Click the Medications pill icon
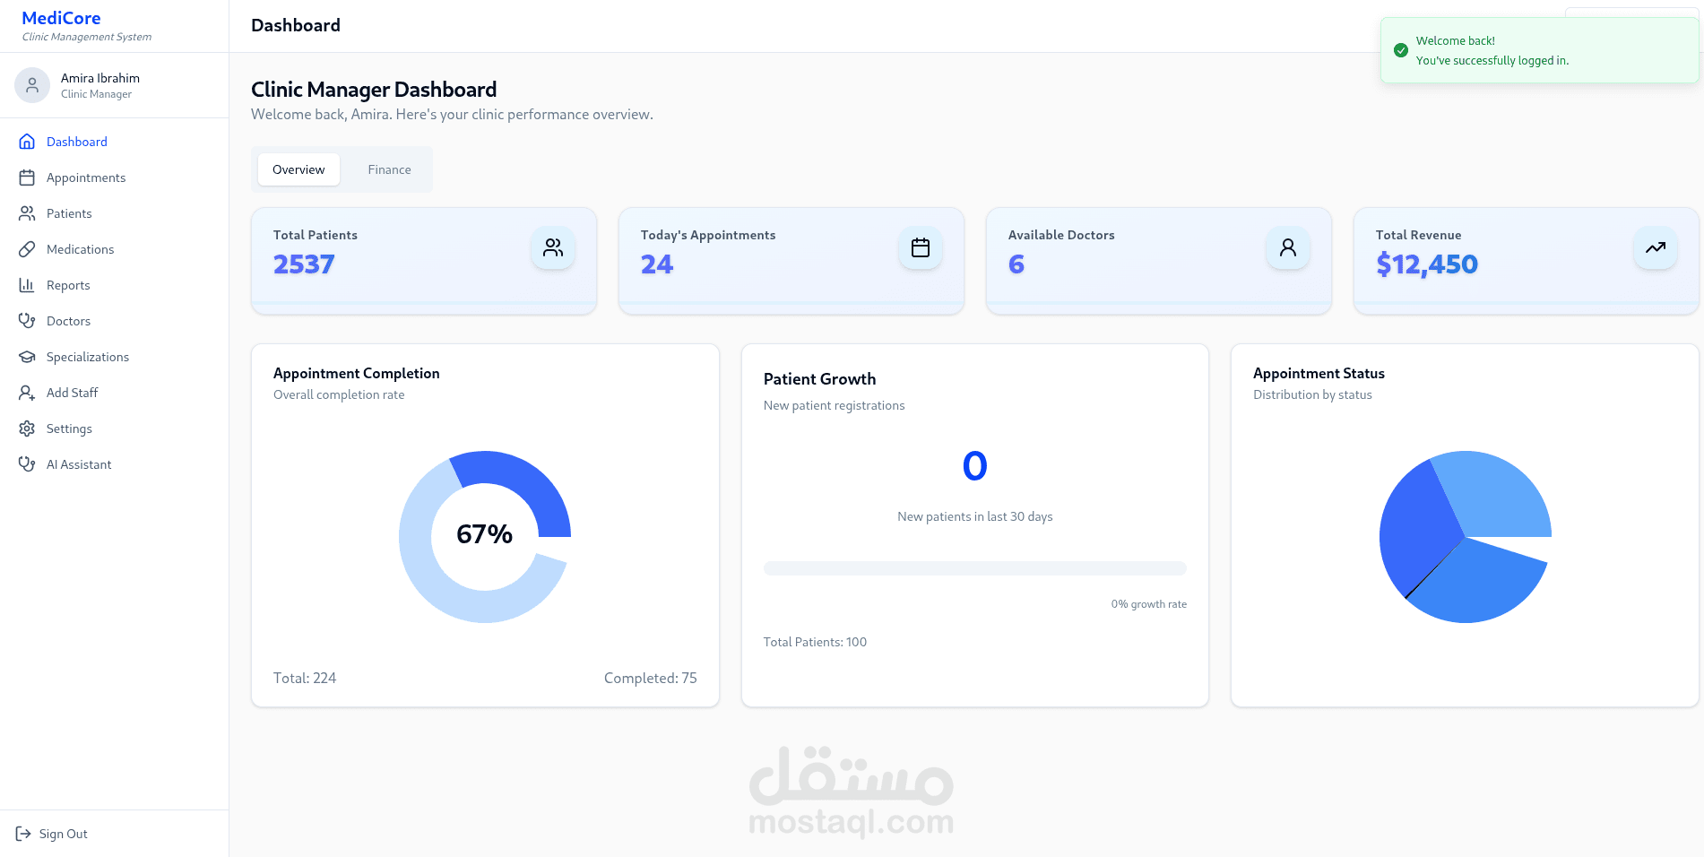The width and height of the screenshot is (1704, 857). [28, 249]
